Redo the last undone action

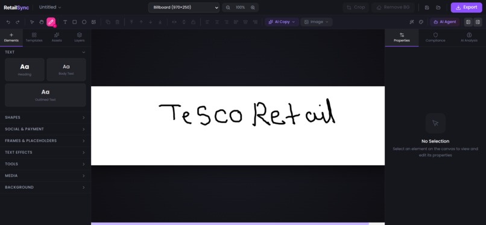point(17,22)
